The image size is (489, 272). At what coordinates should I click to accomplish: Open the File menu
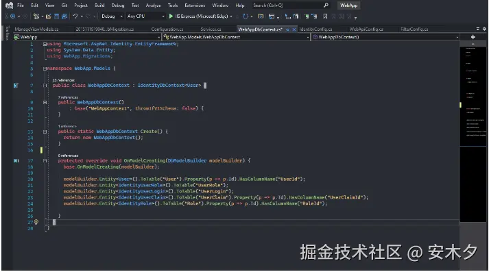tap(21, 5)
